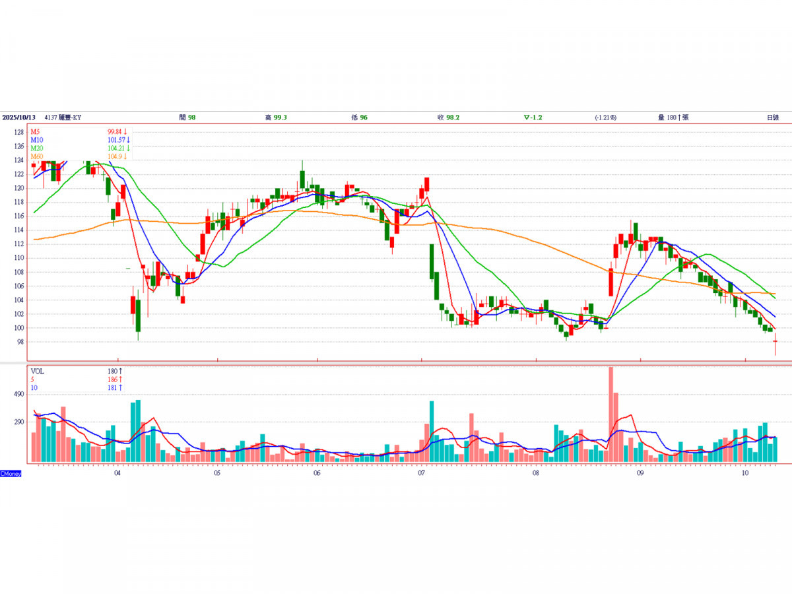Select the M60 moving average legend
The width and height of the screenshot is (792, 594).
coord(36,156)
